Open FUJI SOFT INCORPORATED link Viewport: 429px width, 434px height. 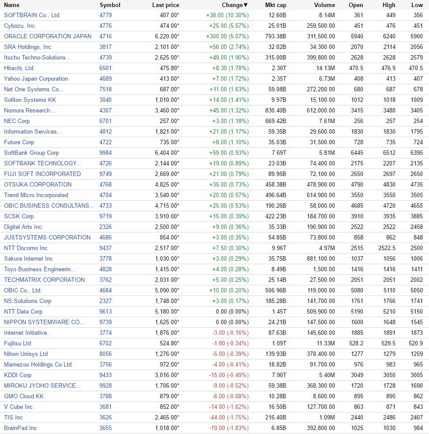[42, 174]
